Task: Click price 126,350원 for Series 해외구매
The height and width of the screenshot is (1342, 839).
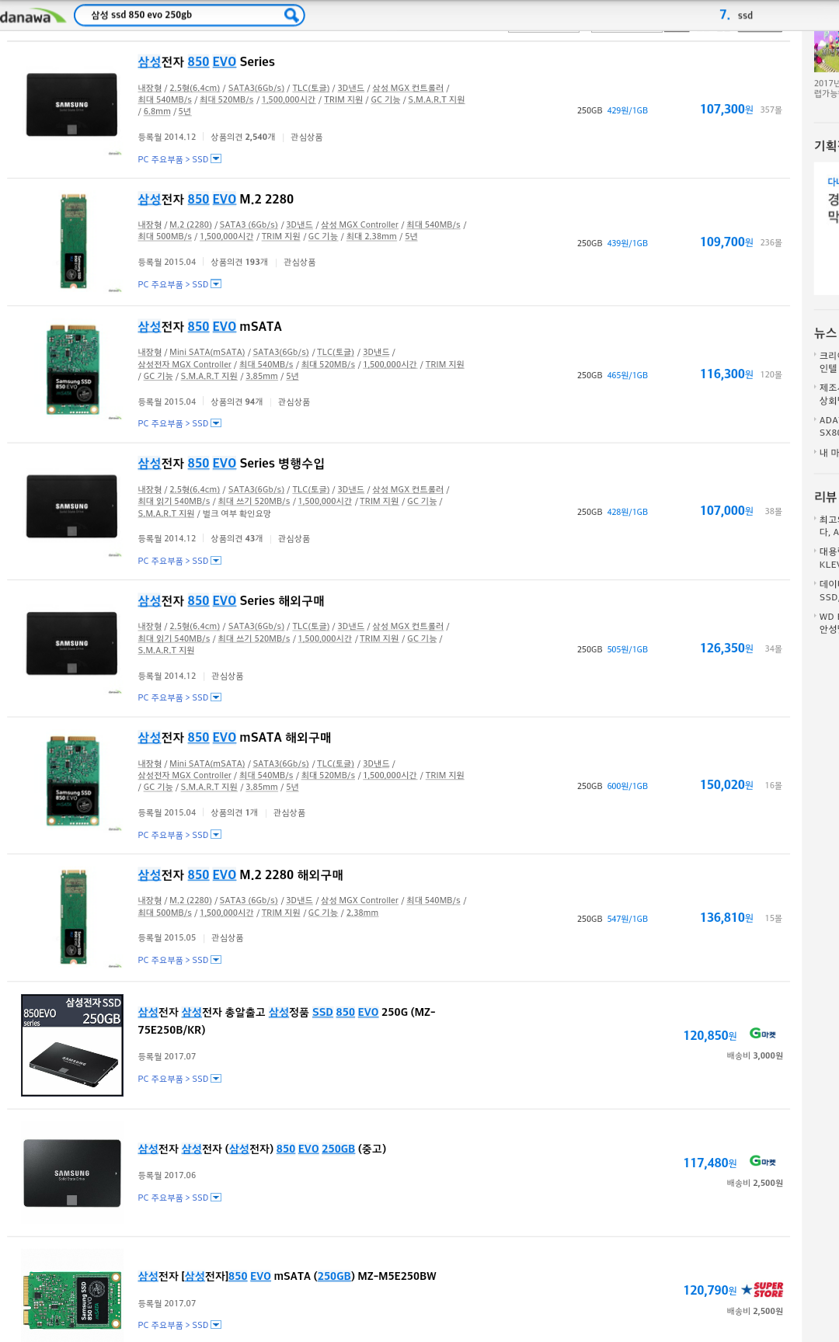Action: (726, 648)
